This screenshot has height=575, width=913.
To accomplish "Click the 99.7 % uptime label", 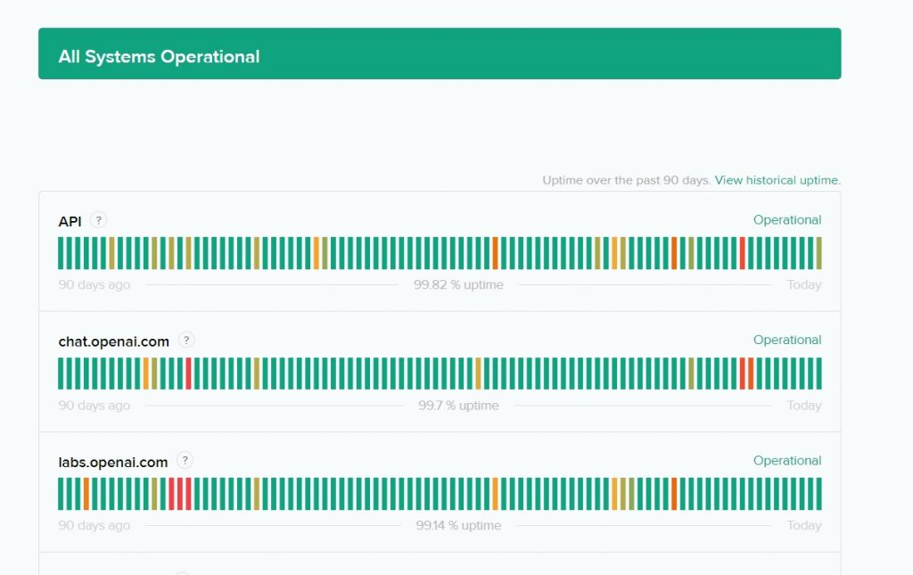I will tap(458, 406).
